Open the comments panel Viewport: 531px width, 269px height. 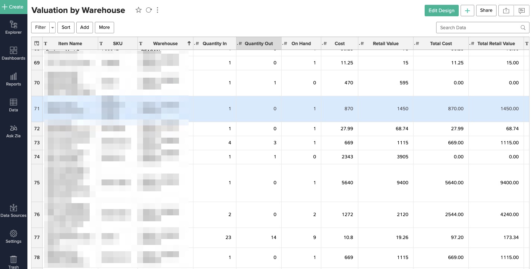522,10
